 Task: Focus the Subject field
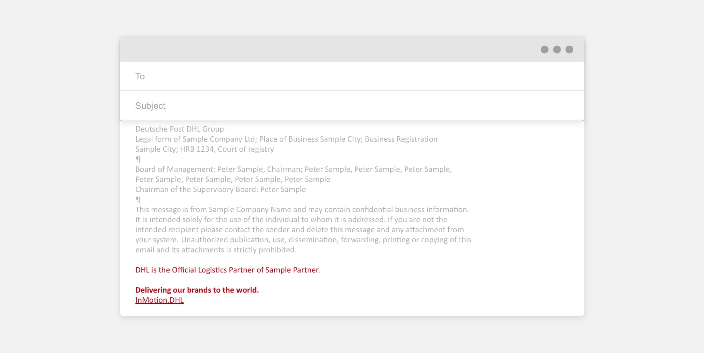351,106
